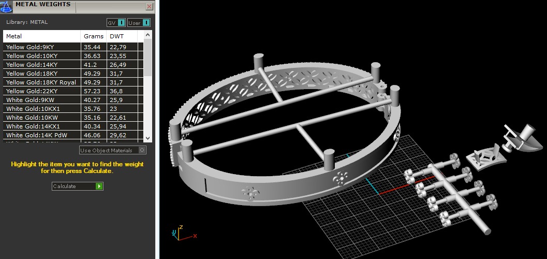Select the White Gold:14K PdW row
The height and width of the screenshot is (259, 547).
click(x=73, y=135)
